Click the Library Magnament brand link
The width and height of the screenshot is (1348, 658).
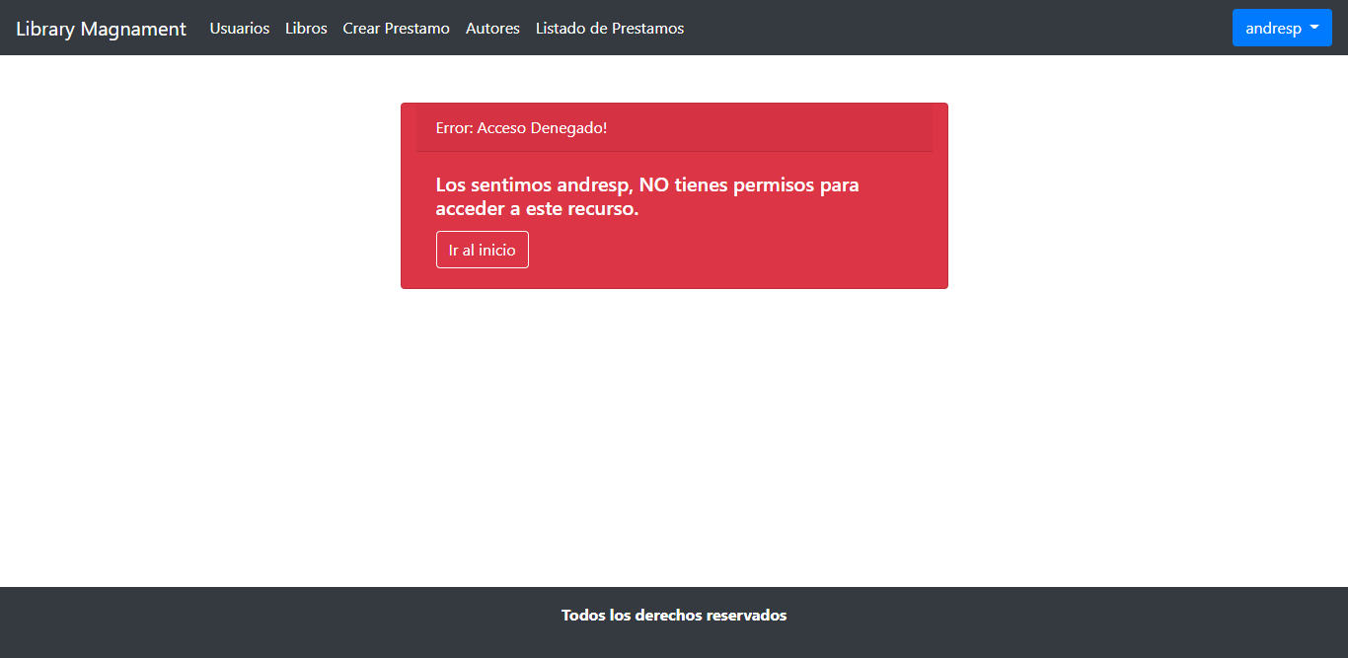pos(101,29)
